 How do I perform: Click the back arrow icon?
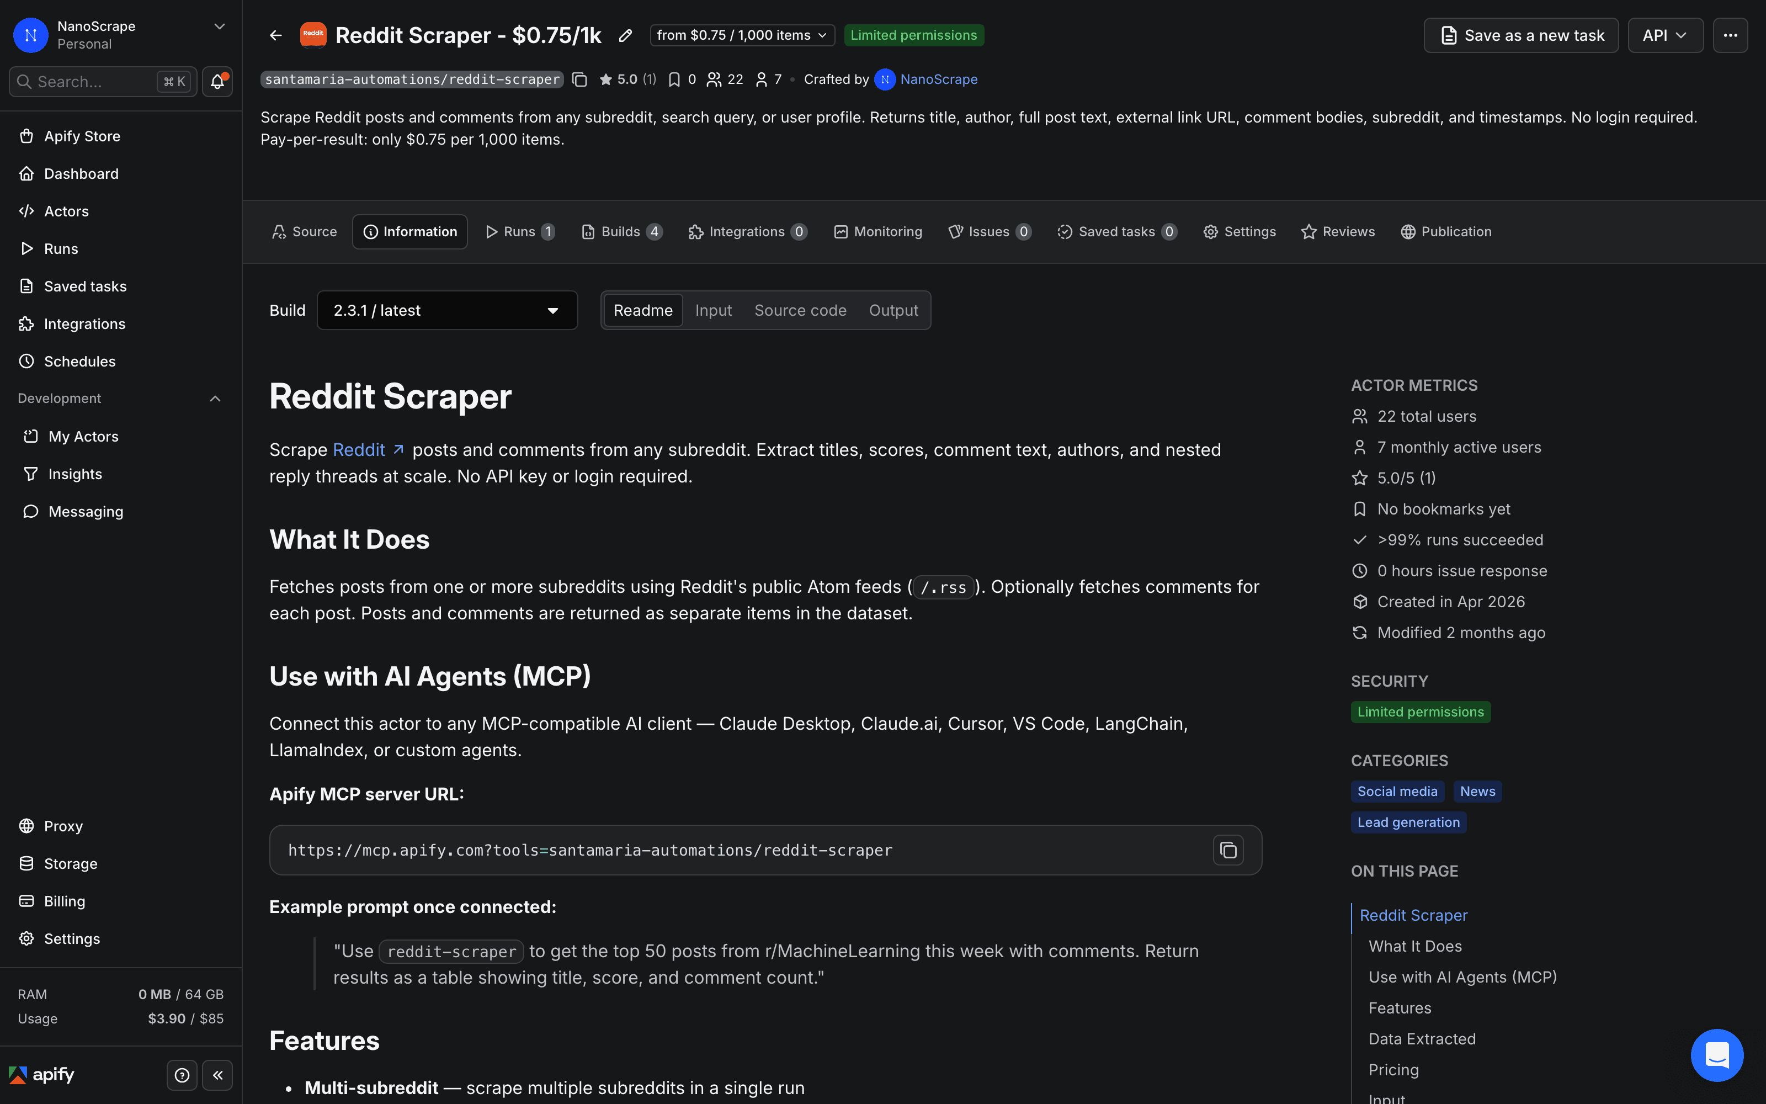tap(276, 35)
